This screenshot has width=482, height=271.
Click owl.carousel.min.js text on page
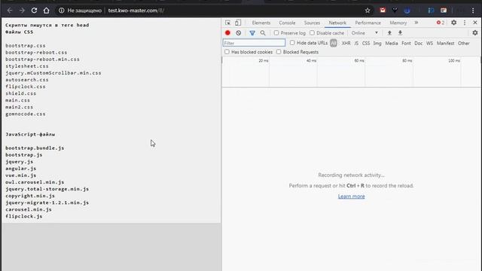point(35,182)
